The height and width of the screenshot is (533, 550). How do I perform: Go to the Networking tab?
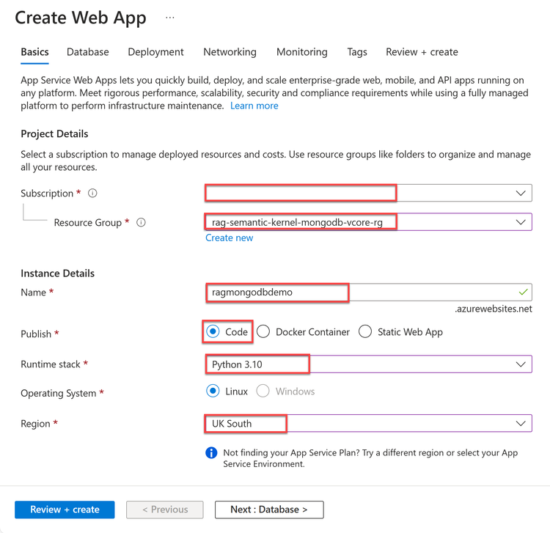pos(230,52)
